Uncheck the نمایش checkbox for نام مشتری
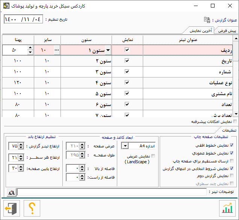The height and width of the screenshot is (220, 239). pos(127,93)
